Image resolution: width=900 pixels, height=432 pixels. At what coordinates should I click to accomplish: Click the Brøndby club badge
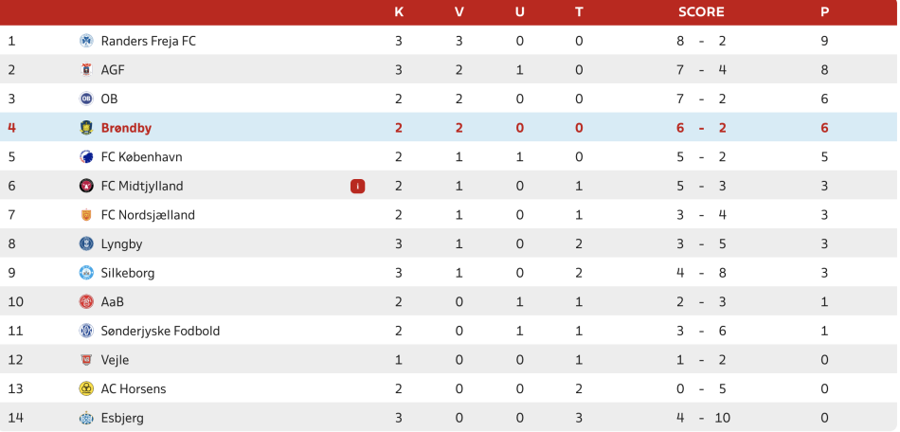pos(86,128)
